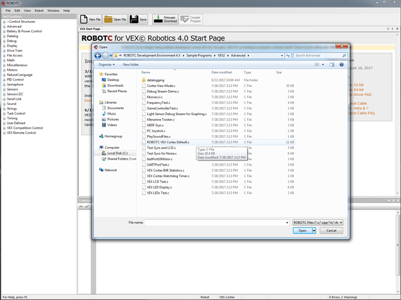Click the Open File folder icon
401x300 pixels.
(x=108, y=19)
